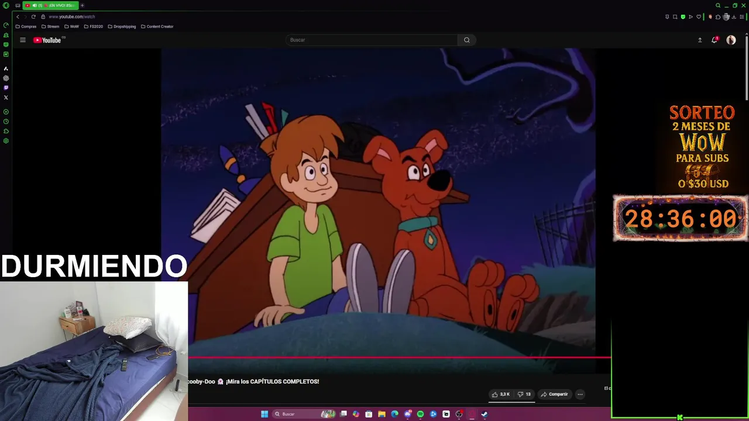This screenshot has width=749, height=421.
Task: Dislike the video showing 13
Action: (524, 394)
